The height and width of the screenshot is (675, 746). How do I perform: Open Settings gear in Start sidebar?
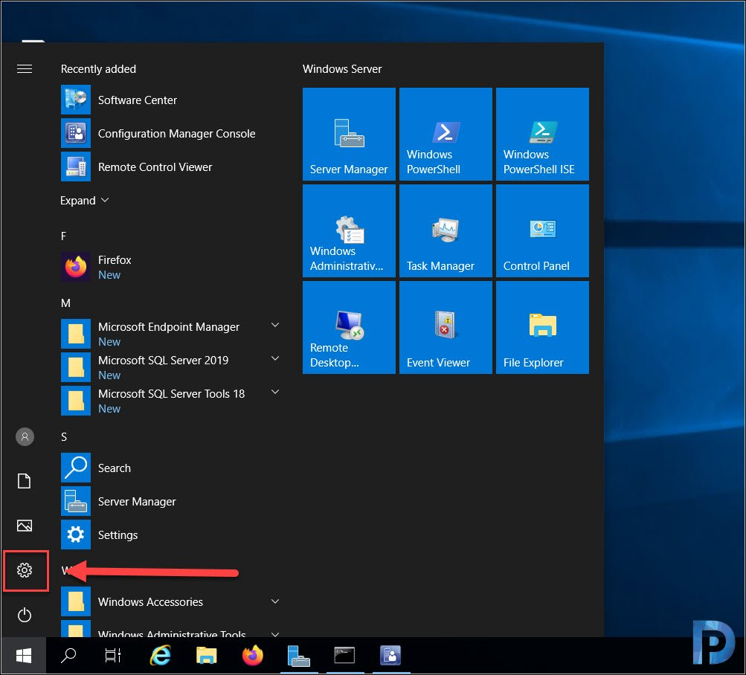click(25, 570)
